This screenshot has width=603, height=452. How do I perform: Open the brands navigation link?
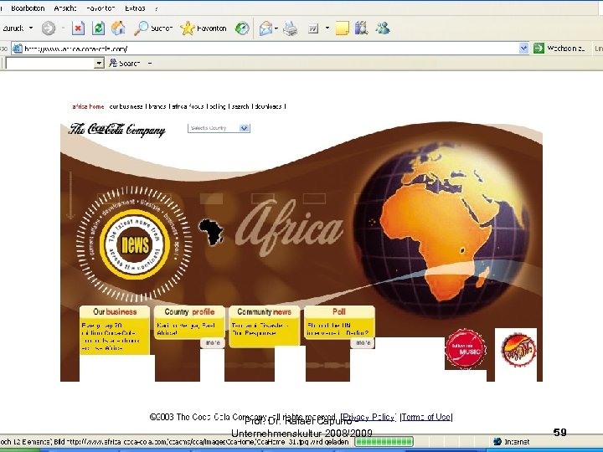pyautogui.click(x=157, y=106)
